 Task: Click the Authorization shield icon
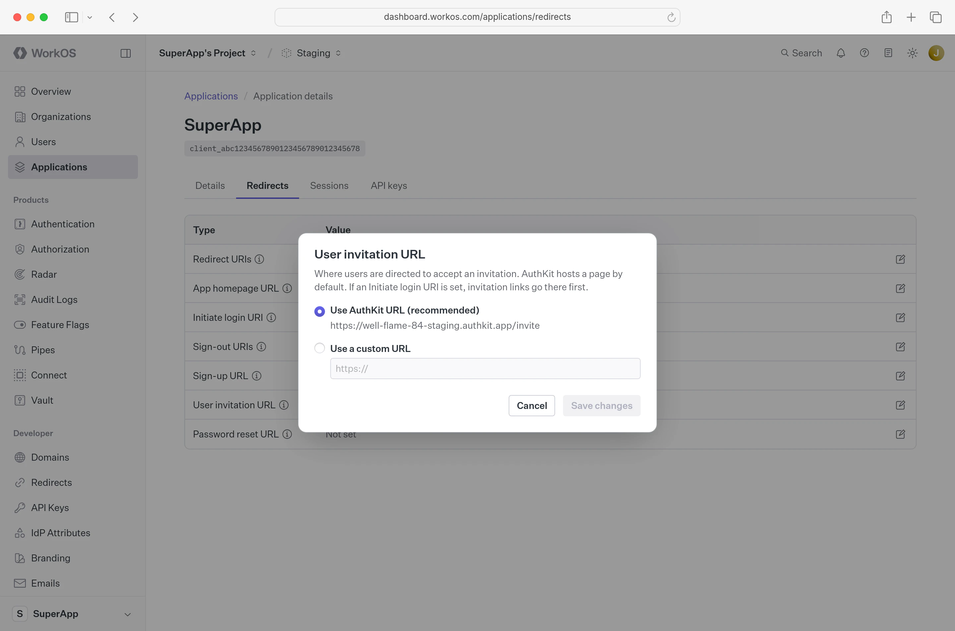point(20,249)
